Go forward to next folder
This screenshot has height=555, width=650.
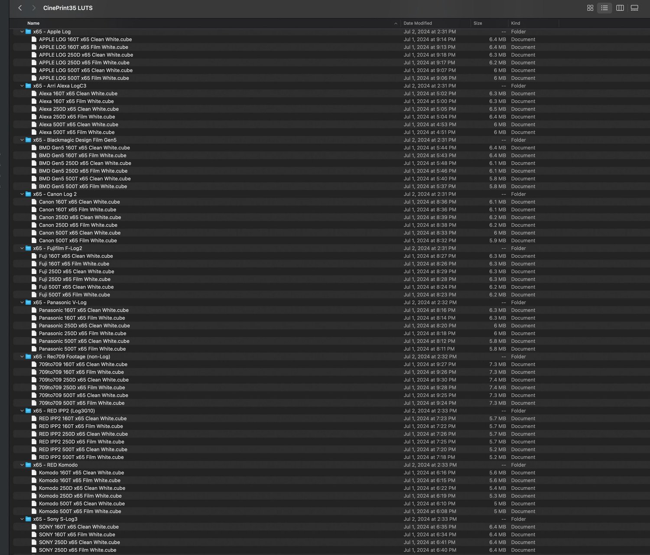34,8
